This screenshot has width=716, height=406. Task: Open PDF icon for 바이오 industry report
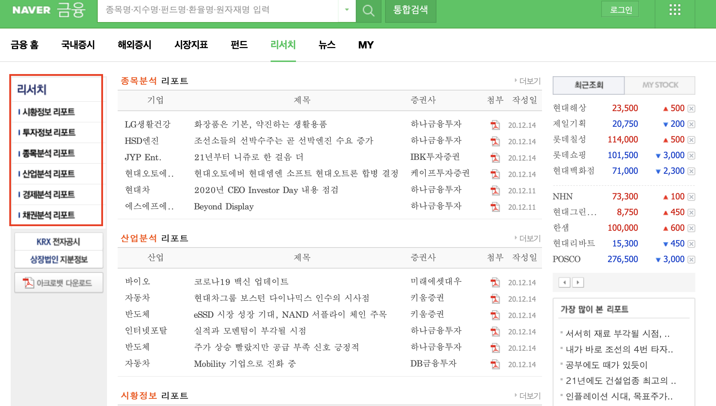[495, 282]
